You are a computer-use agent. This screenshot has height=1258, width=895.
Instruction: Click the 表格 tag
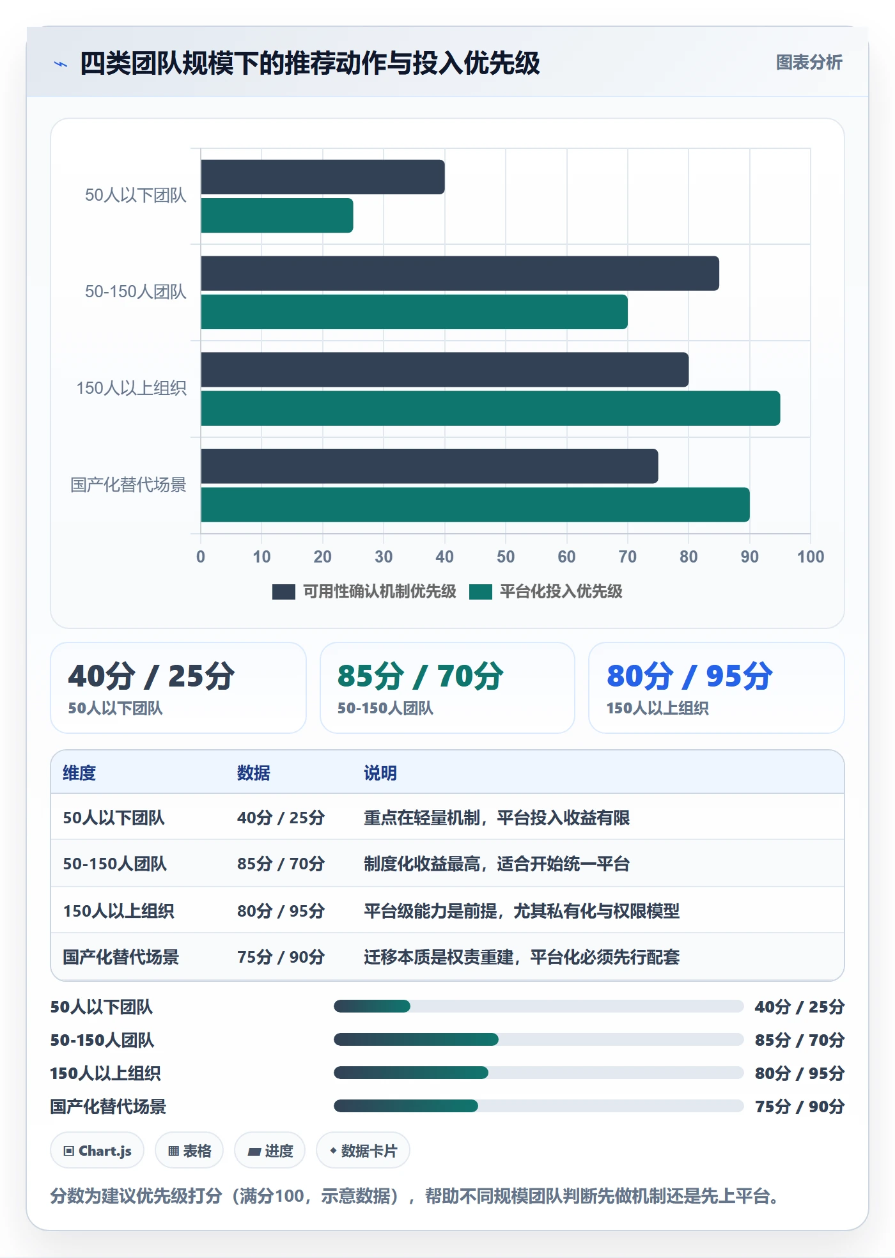pyautogui.click(x=189, y=1151)
